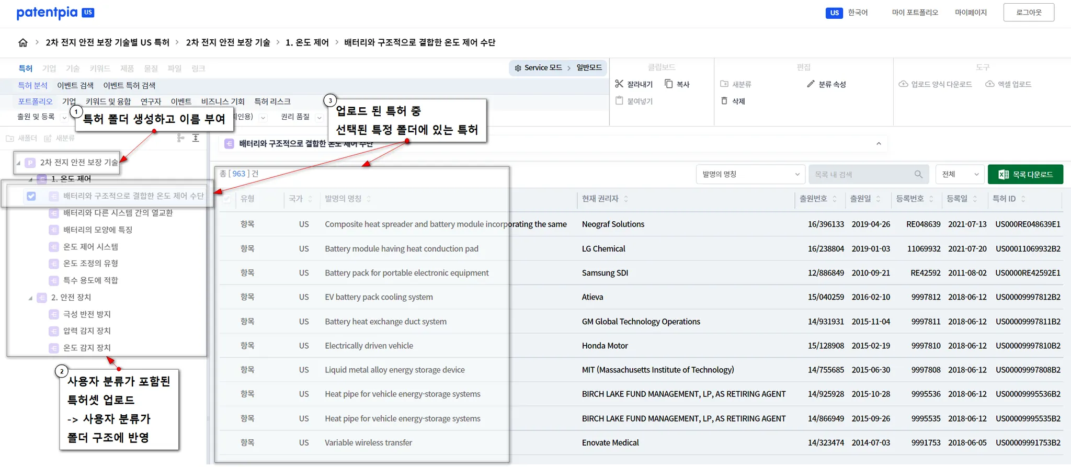
Task: Click the gear icon beside Service 모드
Action: tap(518, 68)
